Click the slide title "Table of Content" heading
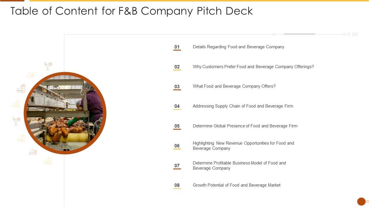Screen dimensions: 369x207 tap(131, 11)
